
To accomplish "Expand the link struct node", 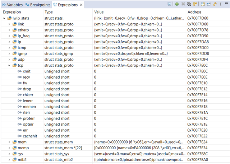I will pyautogui.click(x=9, y=24).
